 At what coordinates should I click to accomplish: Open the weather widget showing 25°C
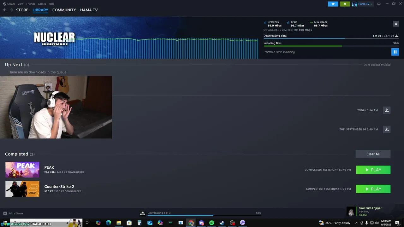point(335,223)
